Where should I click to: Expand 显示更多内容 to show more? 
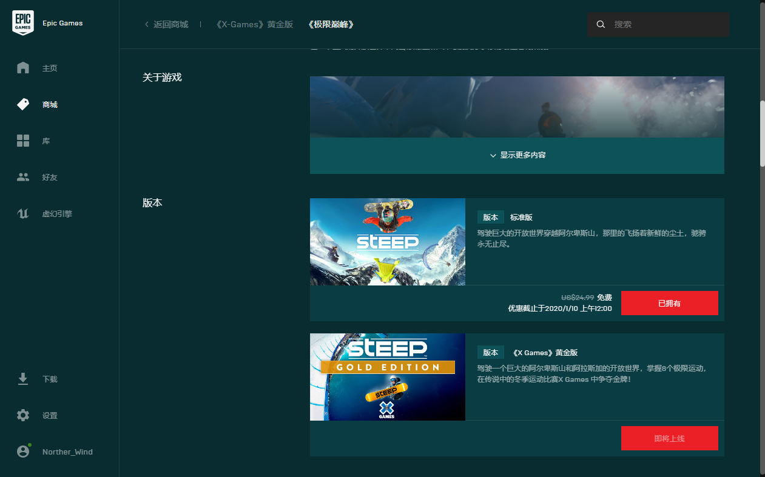[x=517, y=156]
